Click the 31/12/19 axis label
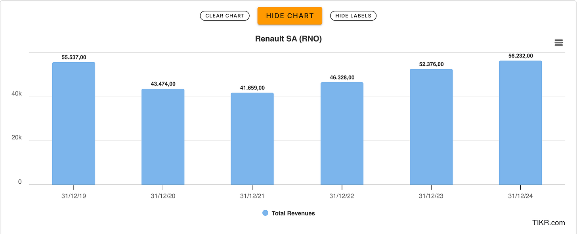 [74, 196]
